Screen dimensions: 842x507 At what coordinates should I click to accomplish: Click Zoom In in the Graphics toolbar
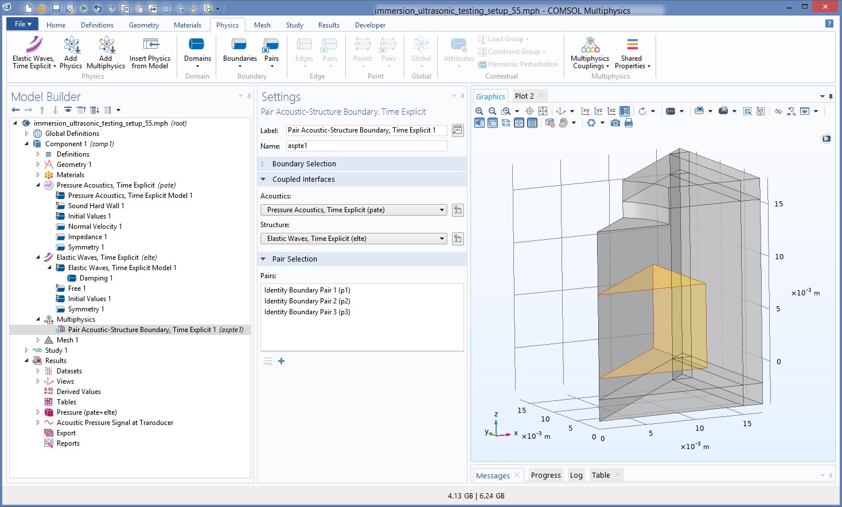pyautogui.click(x=480, y=111)
